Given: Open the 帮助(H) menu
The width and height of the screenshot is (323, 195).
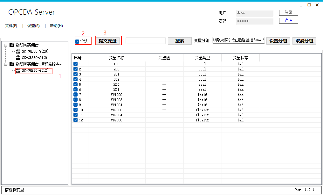Looking at the screenshot, I should pos(56,26).
